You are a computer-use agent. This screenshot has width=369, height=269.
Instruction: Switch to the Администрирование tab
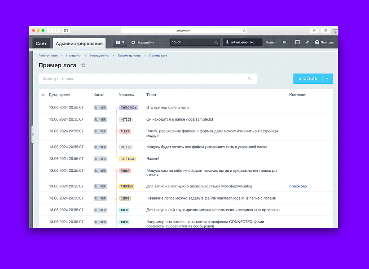79,43
